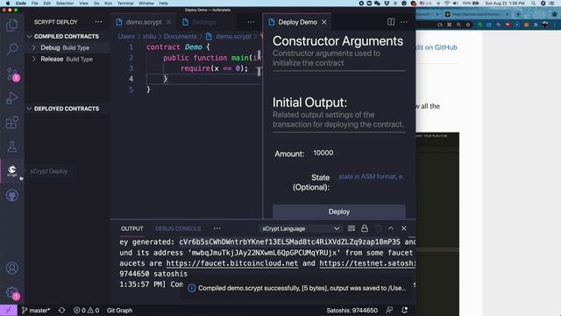Clear the output panel
Viewport: 561px width, 316px height.
coord(352,228)
